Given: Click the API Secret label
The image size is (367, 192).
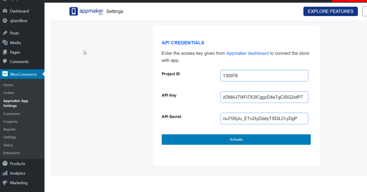Looking at the screenshot, I should tap(171, 117).
